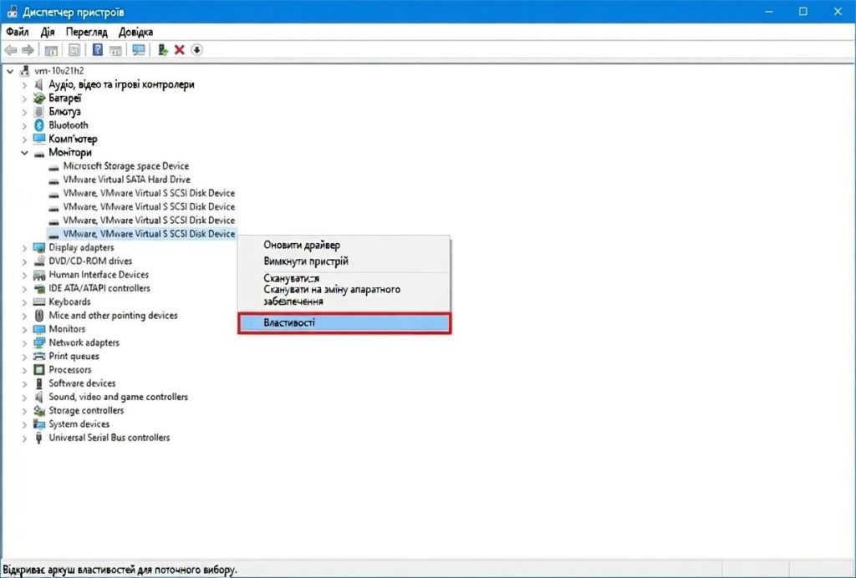Click the Bluetooth category icon
The image size is (856, 578).
39,125
